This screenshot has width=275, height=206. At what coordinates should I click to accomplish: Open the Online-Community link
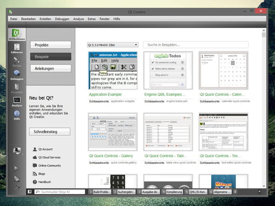pos(50,165)
